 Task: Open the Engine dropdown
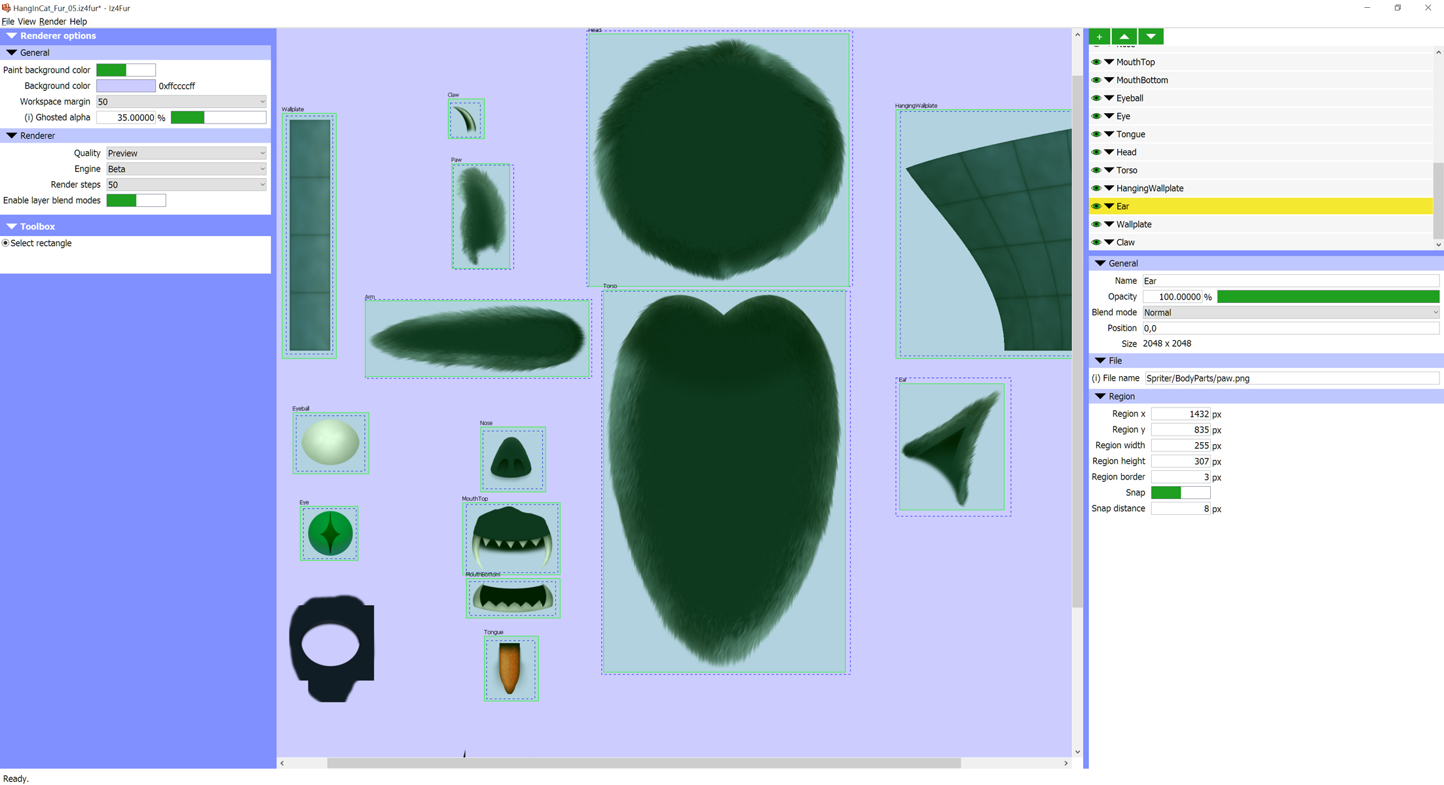click(186, 169)
